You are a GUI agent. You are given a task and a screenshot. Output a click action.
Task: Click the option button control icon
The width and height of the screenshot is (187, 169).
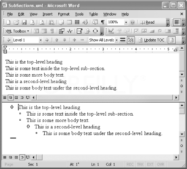pyautogui.click(x=160, y=31)
